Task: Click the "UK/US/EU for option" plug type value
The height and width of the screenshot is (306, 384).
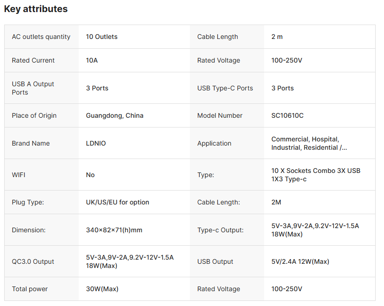Action: pyautogui.click(x=118, y=202)
